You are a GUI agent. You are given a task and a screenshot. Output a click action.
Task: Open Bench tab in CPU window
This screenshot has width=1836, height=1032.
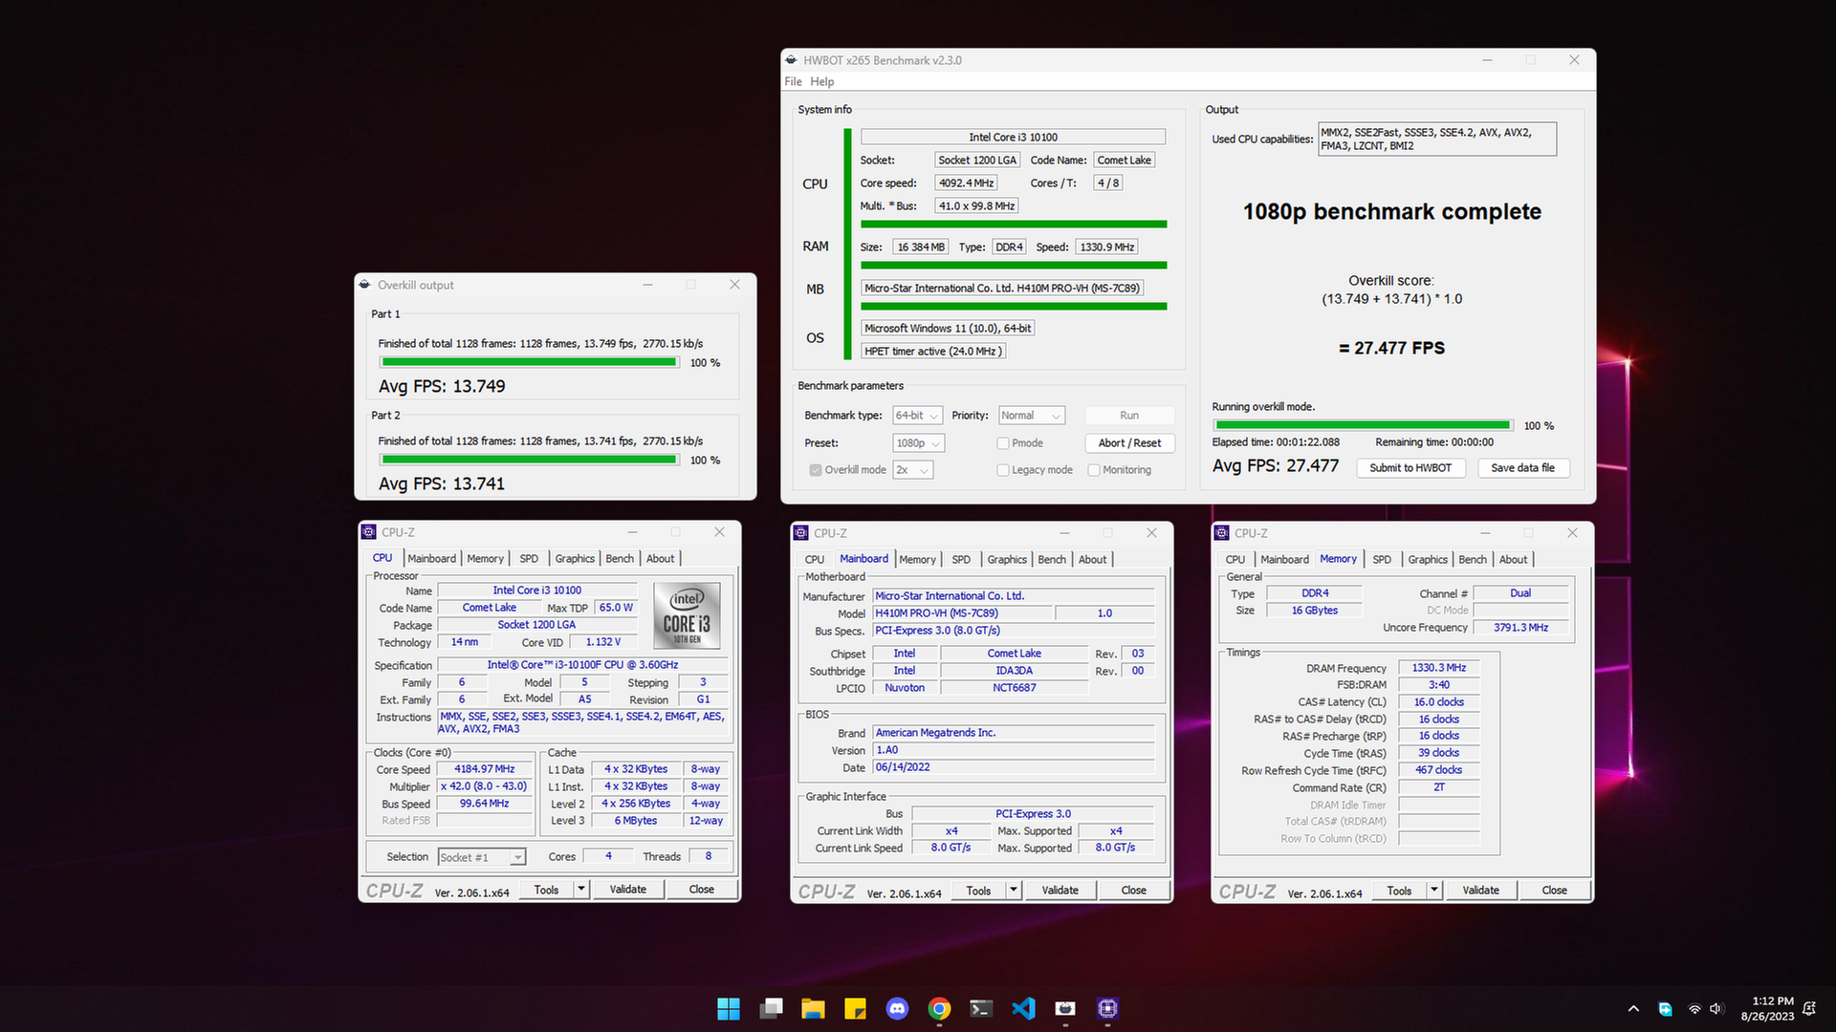click(x=620, y=559)
